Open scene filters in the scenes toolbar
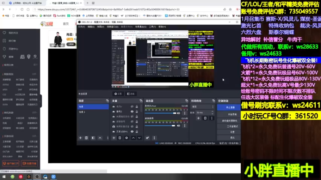321x180 pixels. pos(93,138)
